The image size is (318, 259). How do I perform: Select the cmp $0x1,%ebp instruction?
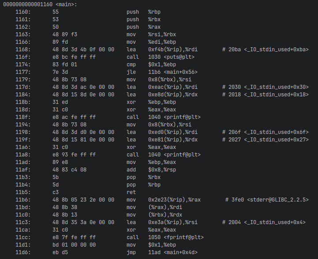click(x=151, y=65)
